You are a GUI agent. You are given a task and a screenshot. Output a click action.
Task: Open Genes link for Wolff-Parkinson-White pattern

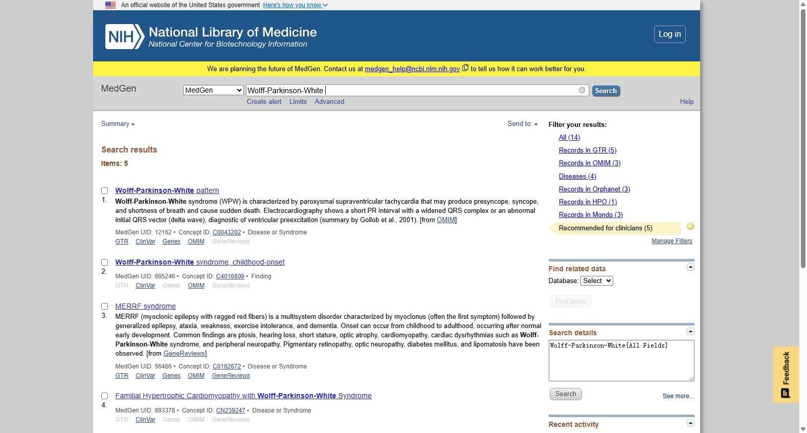pyautogui.click(x=171, y=242)
